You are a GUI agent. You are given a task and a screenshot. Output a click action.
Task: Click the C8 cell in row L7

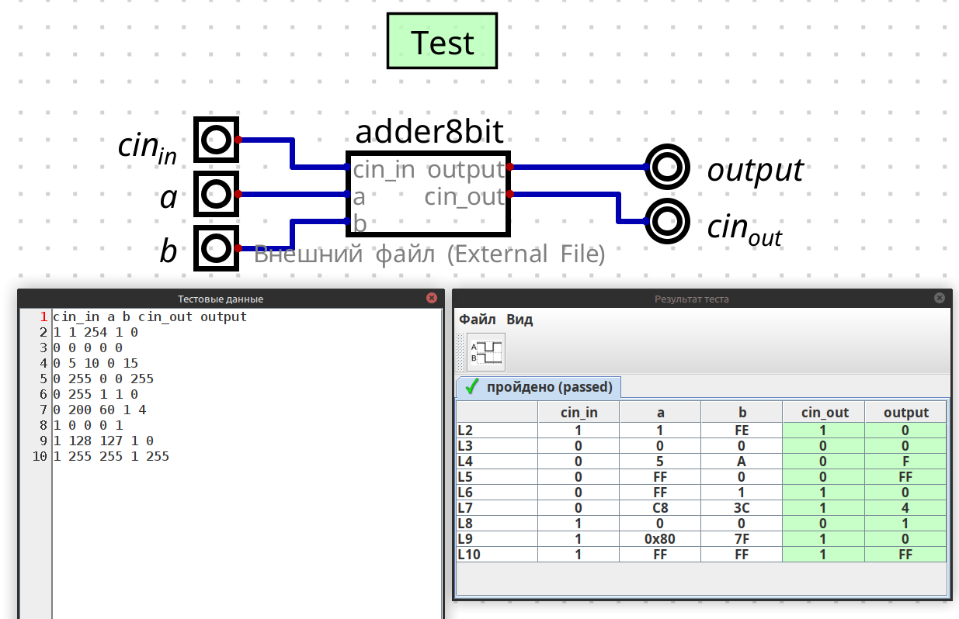[x=660, y=507]
